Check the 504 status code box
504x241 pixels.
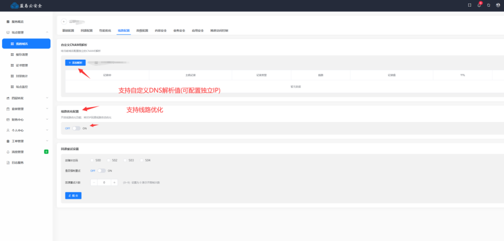[x=142, y=160]
